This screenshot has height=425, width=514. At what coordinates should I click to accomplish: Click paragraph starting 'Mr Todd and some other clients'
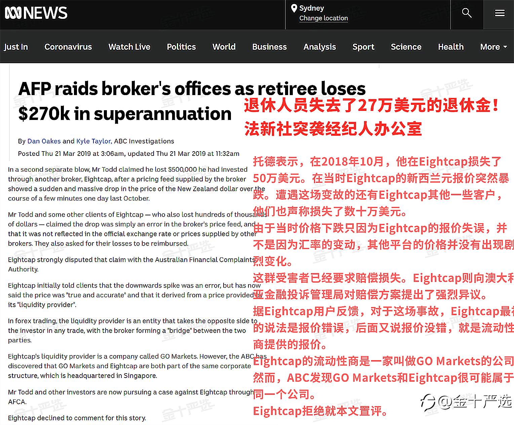coord(137,229)
